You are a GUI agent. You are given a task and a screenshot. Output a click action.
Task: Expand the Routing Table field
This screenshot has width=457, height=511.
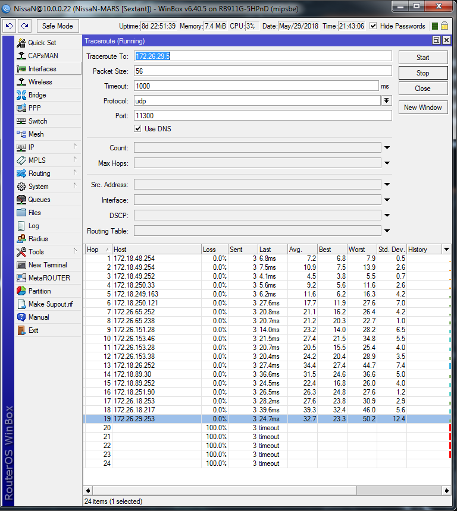tap(387, 231)
